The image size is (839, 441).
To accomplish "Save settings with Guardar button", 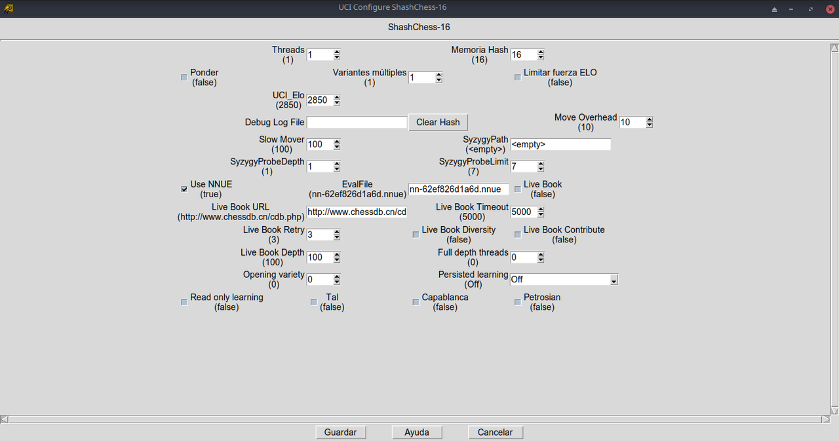I will pos(340,432).
